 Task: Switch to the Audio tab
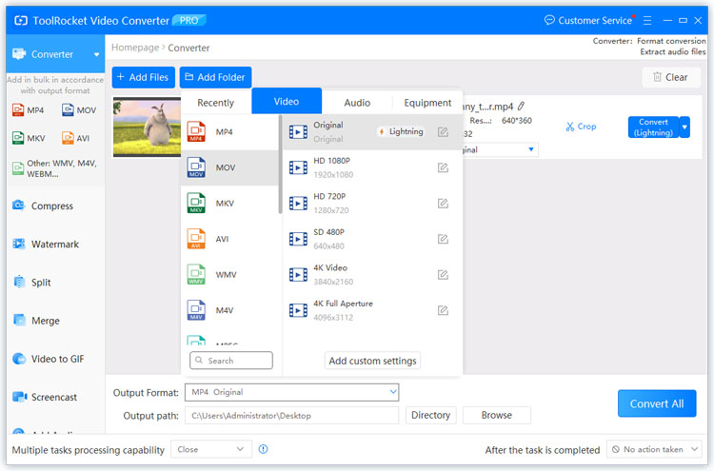click(x=357, y=103)
